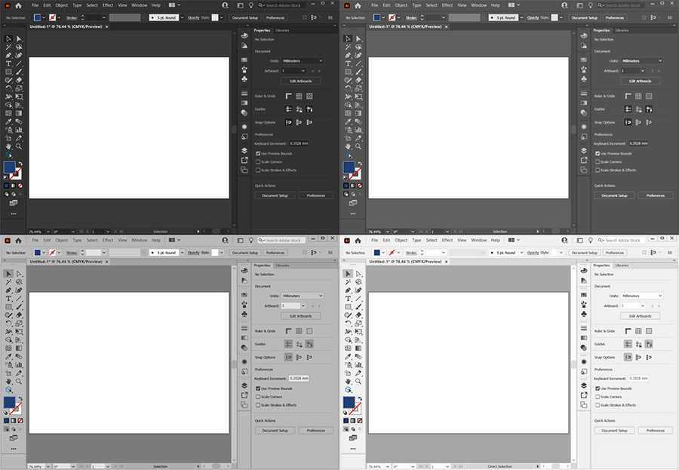Pick the Zoom tool in the darkest-theme toolbar

[x=20, y=146]
